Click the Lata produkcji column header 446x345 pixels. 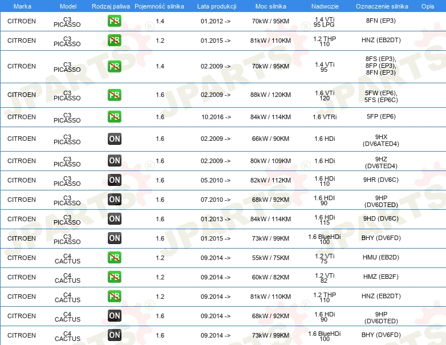217,6
